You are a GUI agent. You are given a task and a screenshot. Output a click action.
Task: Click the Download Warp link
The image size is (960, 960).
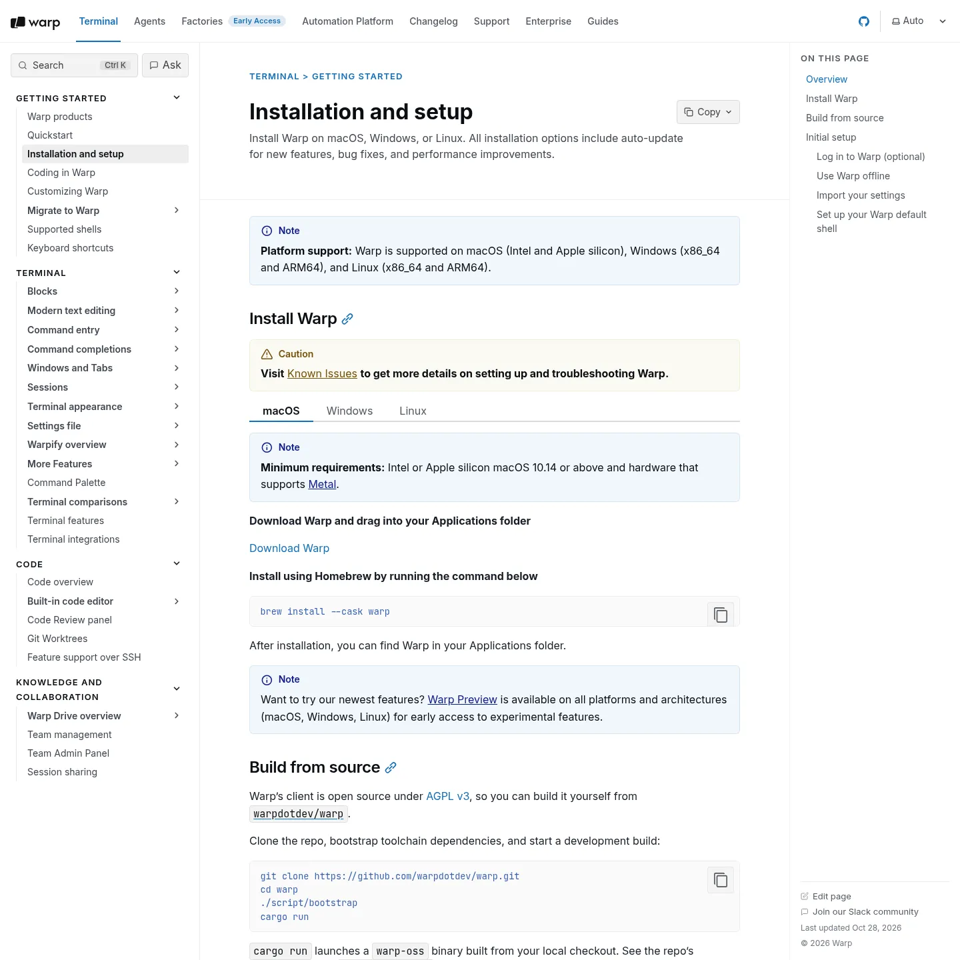point(289,549)
